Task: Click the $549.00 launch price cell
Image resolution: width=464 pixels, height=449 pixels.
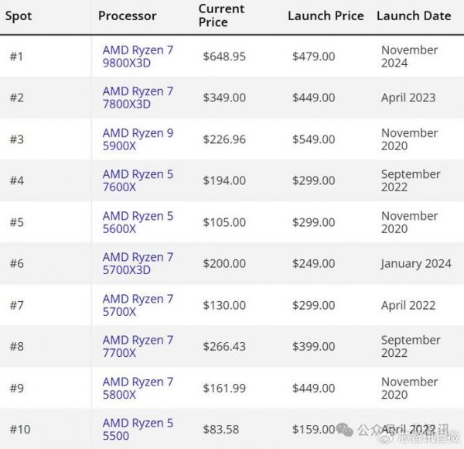Action: click(x=313, y=139)
